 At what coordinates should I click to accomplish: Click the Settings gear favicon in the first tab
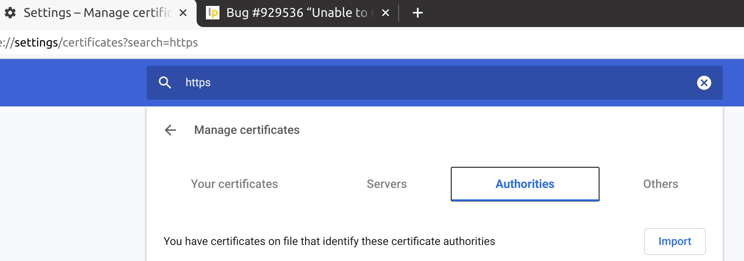(10, 13)
